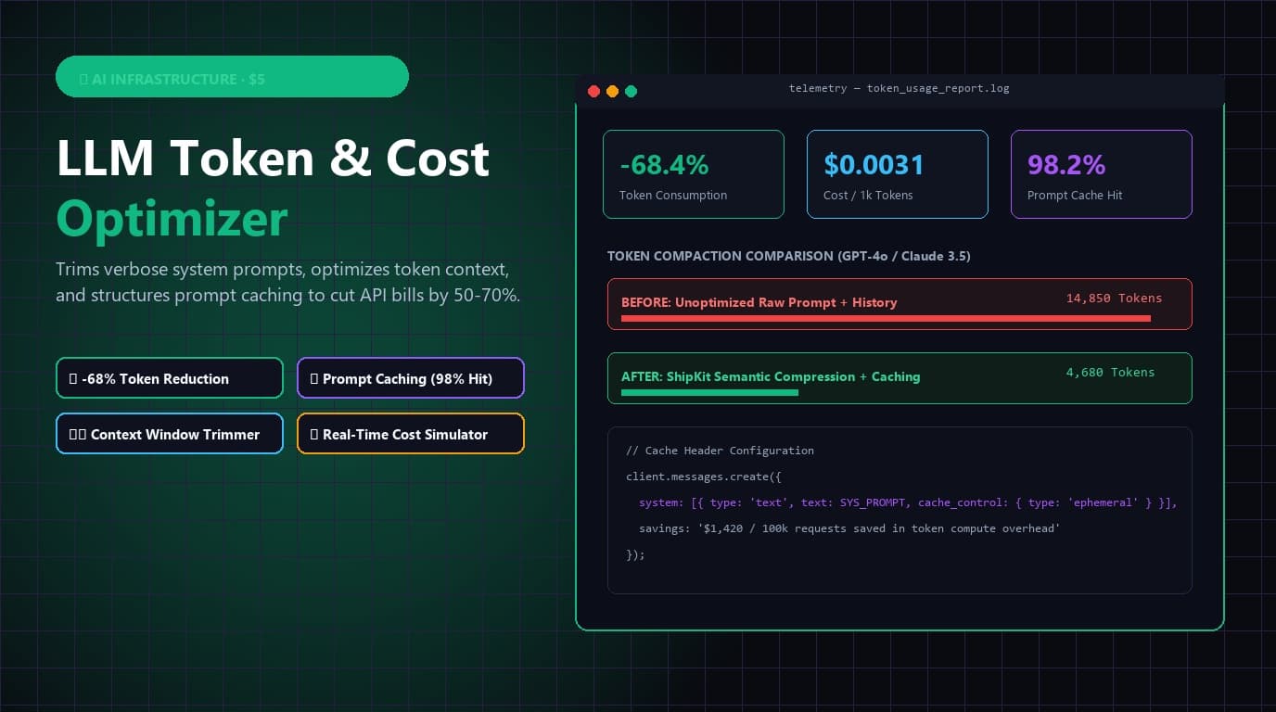Image resolution: width=1276 pixels, height=712 pixels.
Task: Click the green AFTER token usage bar
Action: [709, 392]
